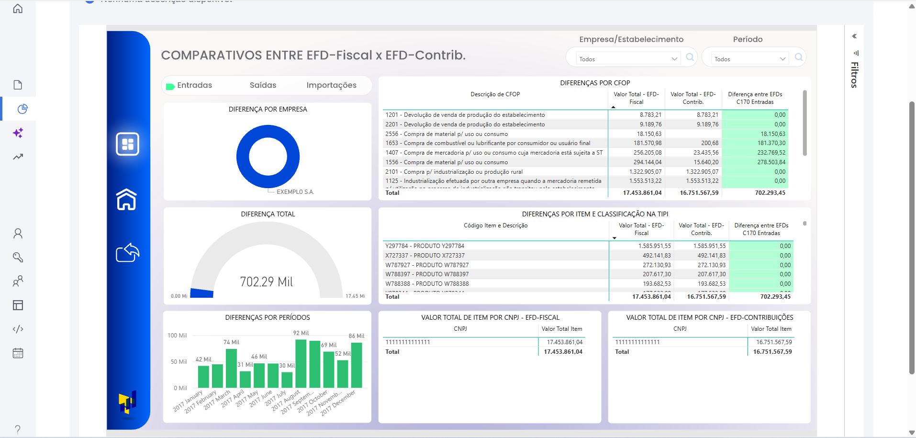Click the house icon on blue panel
The width and height of the screenshot is (916, 438).
tap(127, 200)
